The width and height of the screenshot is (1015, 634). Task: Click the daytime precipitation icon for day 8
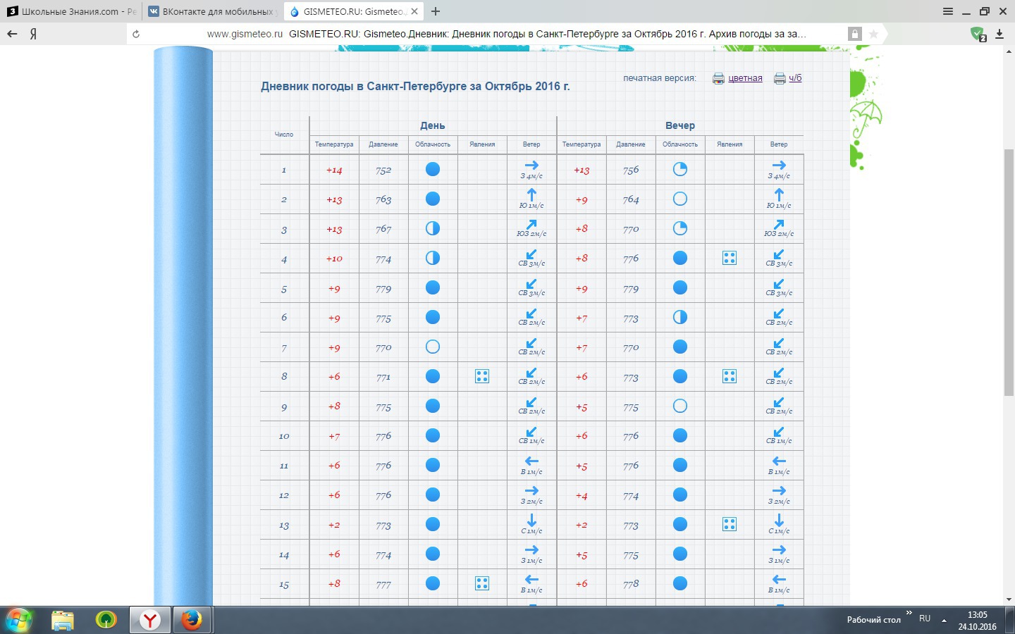coord(482,376)
